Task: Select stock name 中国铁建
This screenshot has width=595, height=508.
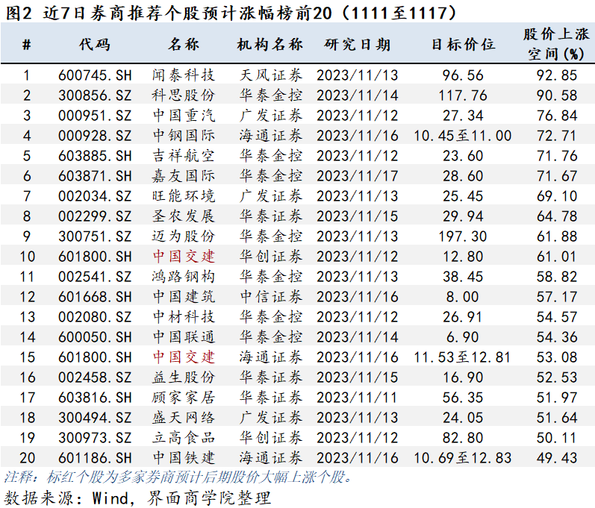Action: (184, 457)
